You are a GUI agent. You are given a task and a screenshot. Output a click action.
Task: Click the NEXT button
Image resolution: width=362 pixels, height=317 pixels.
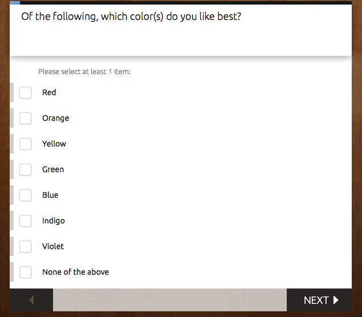coord(320,300)
